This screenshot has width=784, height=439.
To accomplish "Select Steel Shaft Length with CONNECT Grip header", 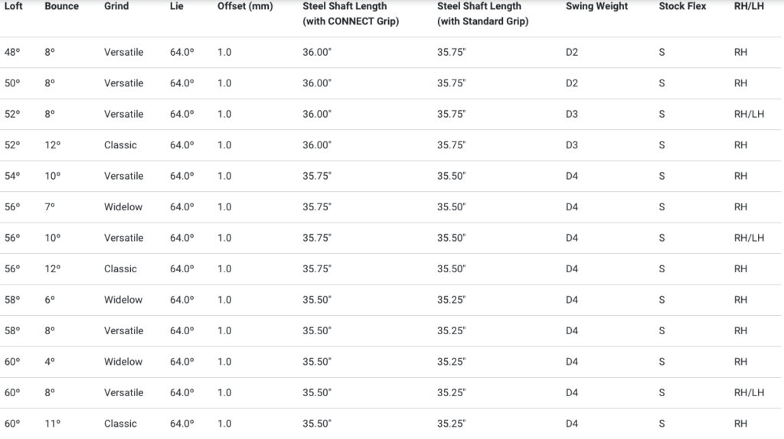I will pos(351,14).
